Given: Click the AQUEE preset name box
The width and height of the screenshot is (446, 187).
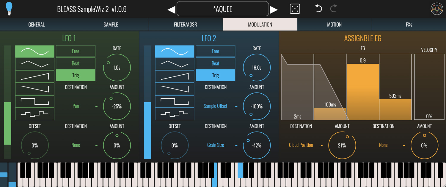Looking at the screenshot, I should point(222,9).
